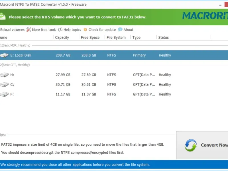Click the 27.89 GB free space value

pyautogui.click(x=89, y=75)
